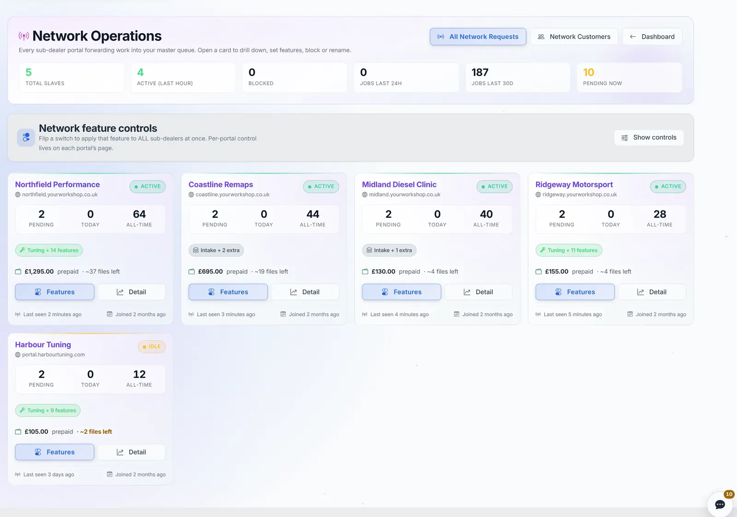The image size is (737, 517).
Task: Open Features for Harbour Tuning
Action: (54, 452)
